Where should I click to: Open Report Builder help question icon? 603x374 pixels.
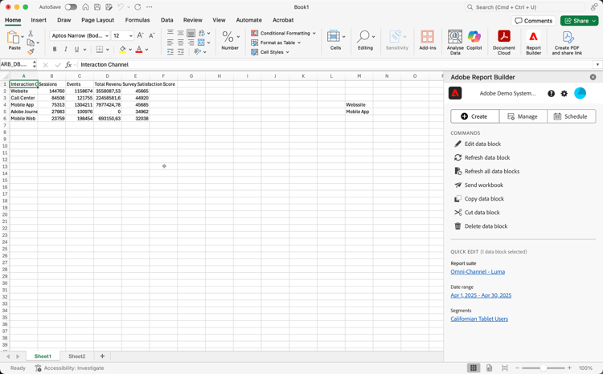551,93
